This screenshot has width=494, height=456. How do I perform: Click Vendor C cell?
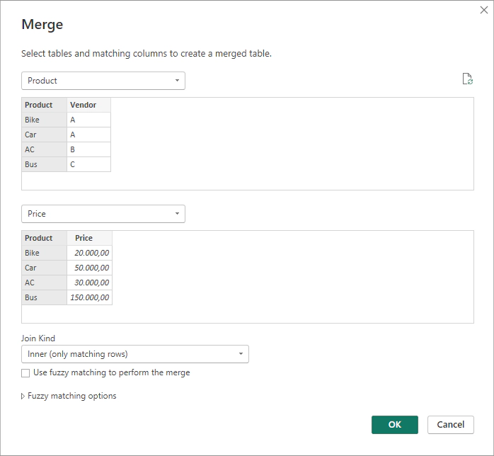click(89, 164)
